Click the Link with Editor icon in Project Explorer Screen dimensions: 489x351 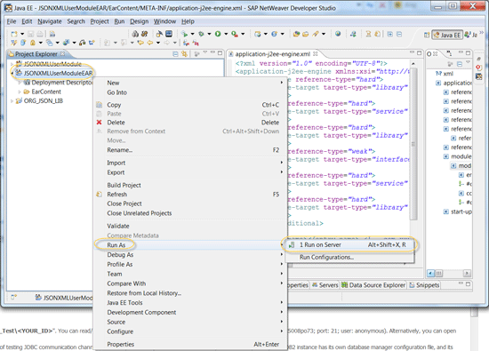pyautogui.click(x=185, y=54)
